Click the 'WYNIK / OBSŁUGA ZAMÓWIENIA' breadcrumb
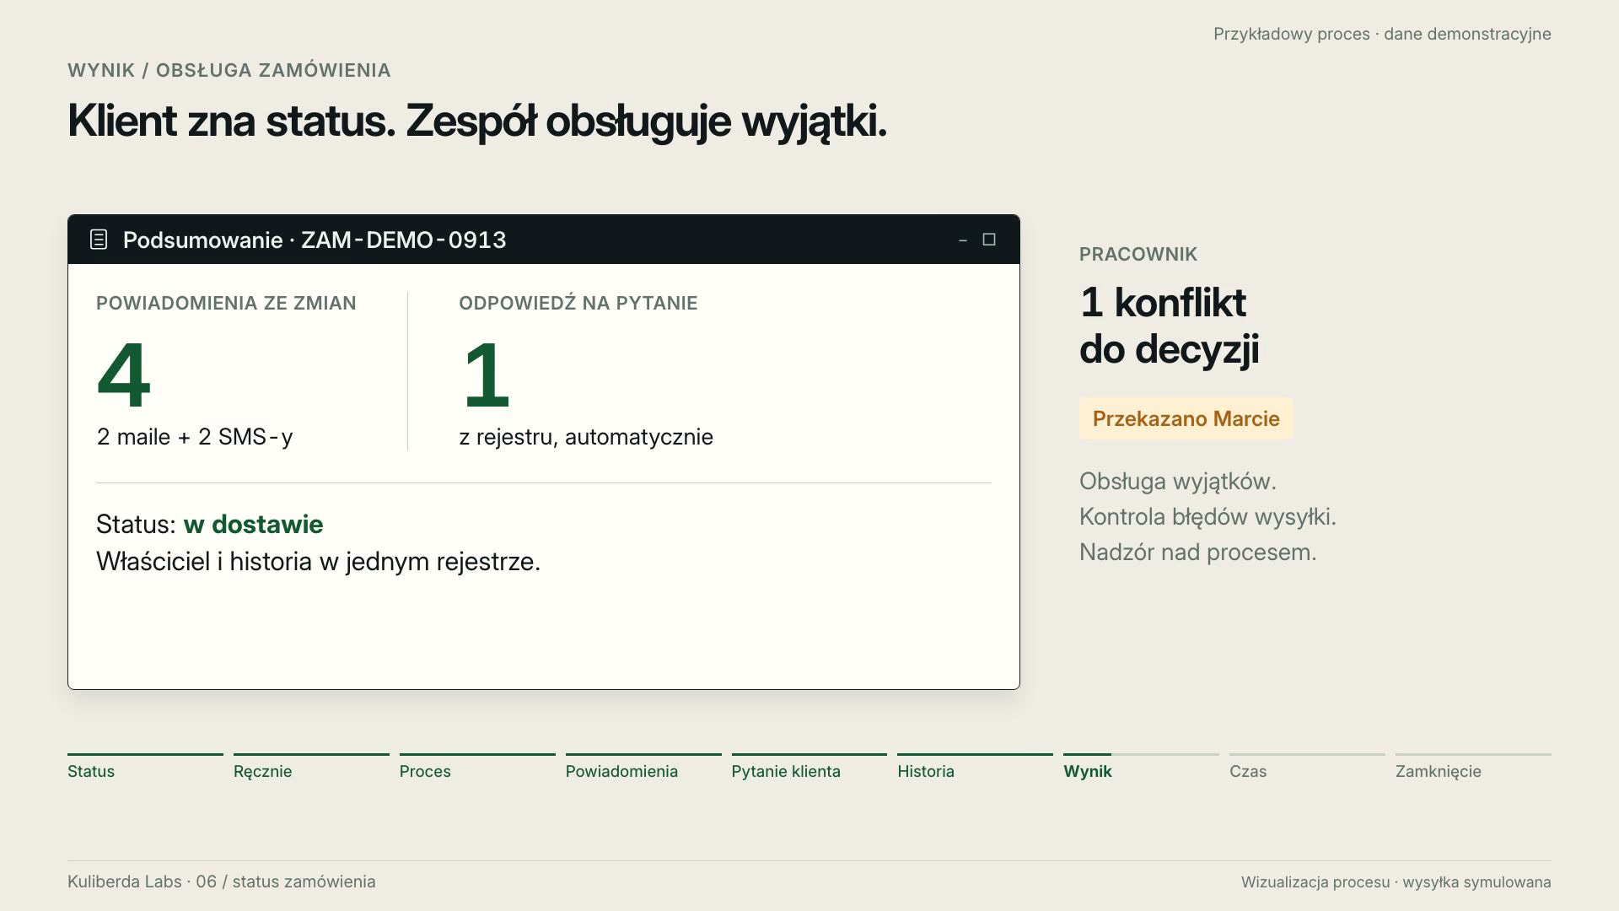 [x=229, y=70]
